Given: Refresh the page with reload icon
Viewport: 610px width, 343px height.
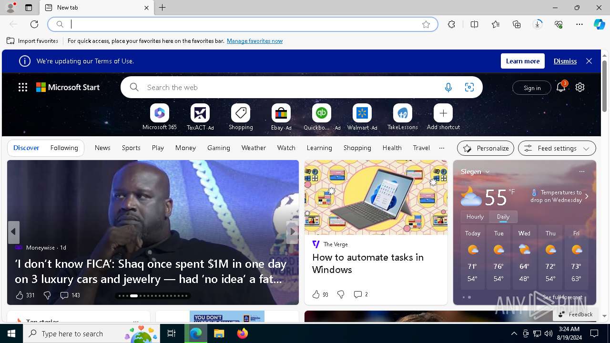Looking at the screenshot, I should click(x=34, y=24).
